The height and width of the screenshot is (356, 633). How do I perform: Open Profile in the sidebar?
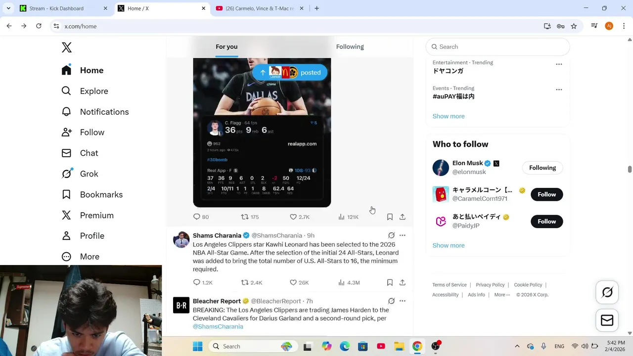(83, 236)
